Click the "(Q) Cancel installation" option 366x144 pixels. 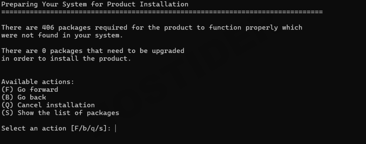tap(48, 105)
